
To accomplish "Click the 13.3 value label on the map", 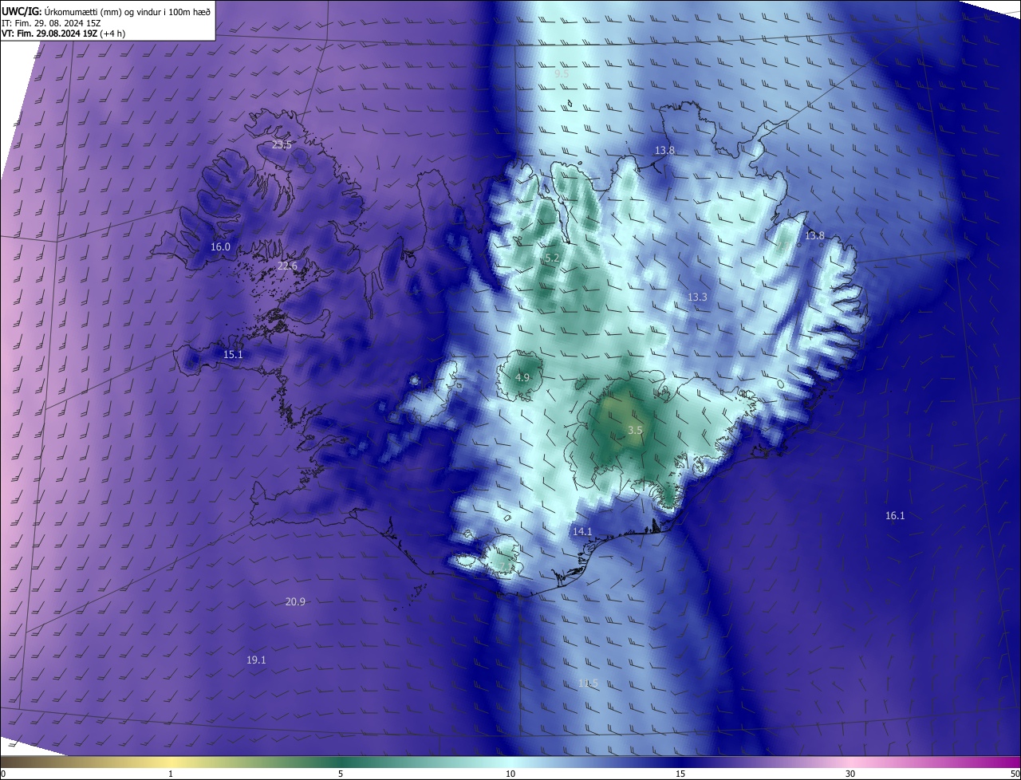I will (697, 297).
